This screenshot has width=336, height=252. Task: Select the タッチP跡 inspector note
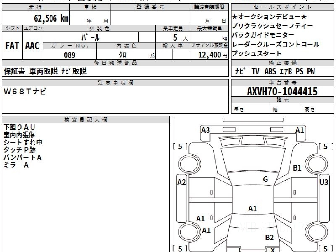tap(20, 150)
